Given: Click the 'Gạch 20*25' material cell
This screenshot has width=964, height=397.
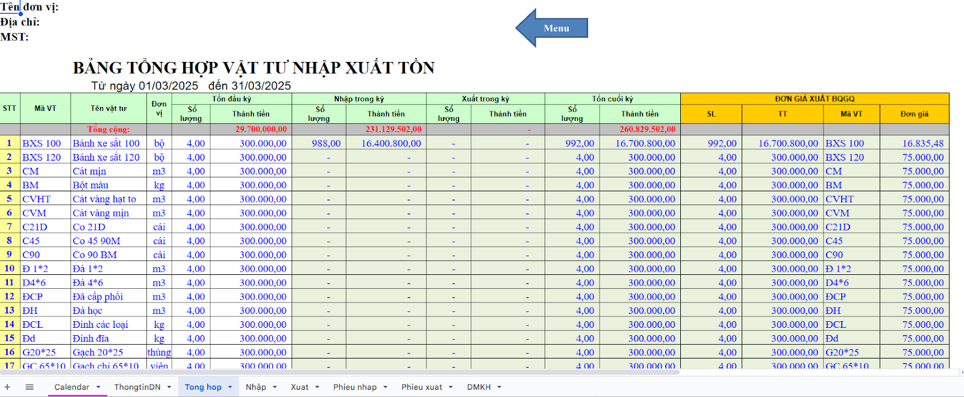Looking at the screenshot, I should click(x=108, y=352).
